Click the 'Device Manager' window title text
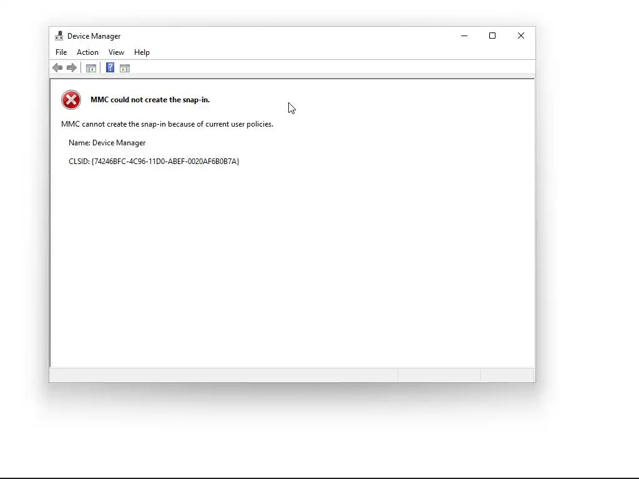 [x=94, y=36]
